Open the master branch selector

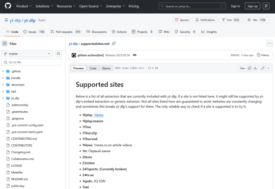27,54
